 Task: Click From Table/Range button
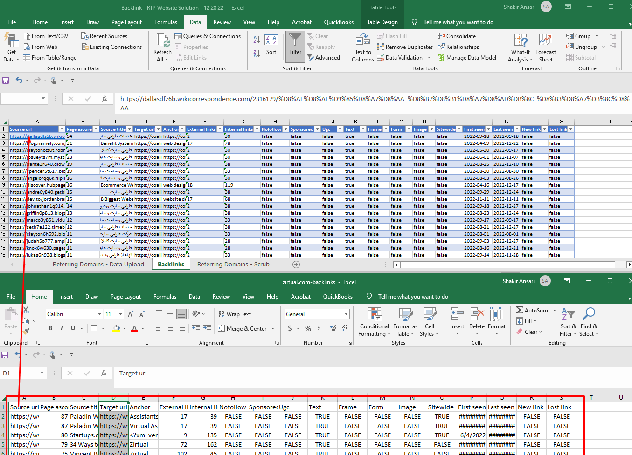pos(49,58)
